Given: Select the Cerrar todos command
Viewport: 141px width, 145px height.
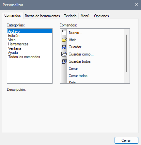Looking at the screenshot, I should [x=78, y=76].
